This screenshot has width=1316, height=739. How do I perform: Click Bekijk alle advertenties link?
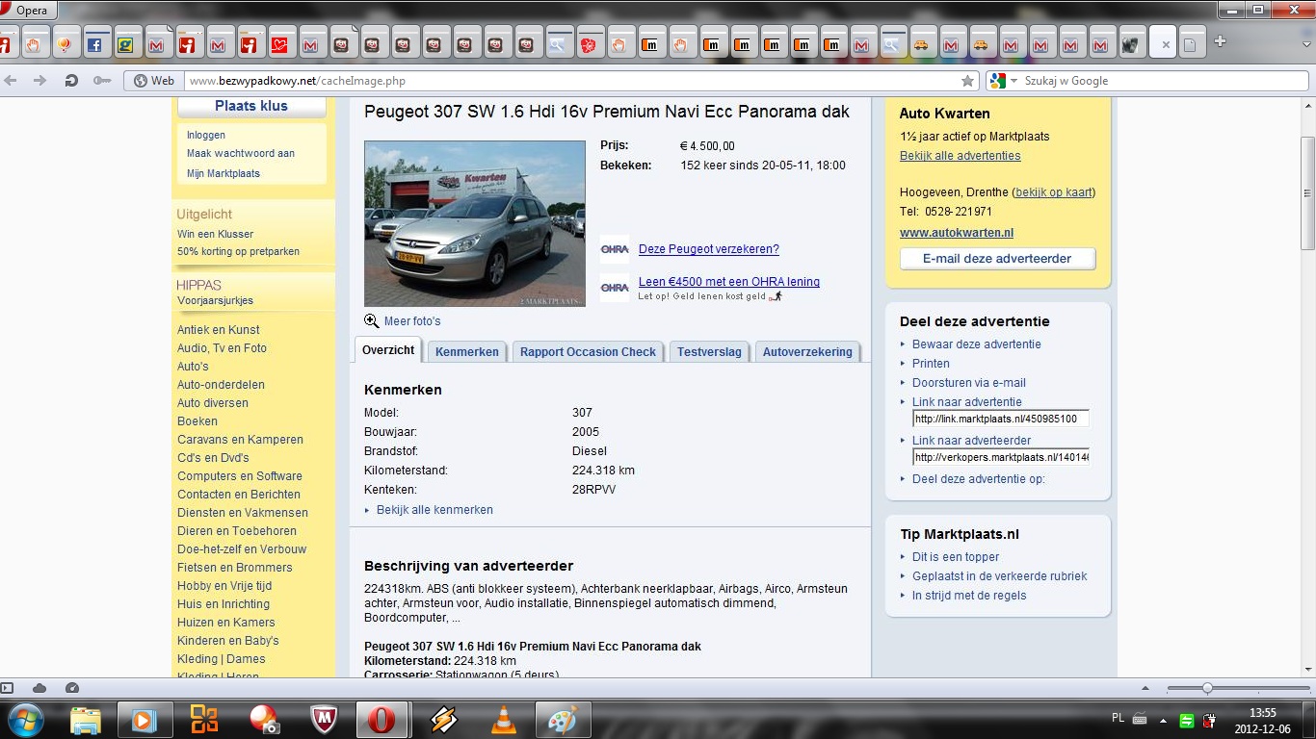[961, 156]
